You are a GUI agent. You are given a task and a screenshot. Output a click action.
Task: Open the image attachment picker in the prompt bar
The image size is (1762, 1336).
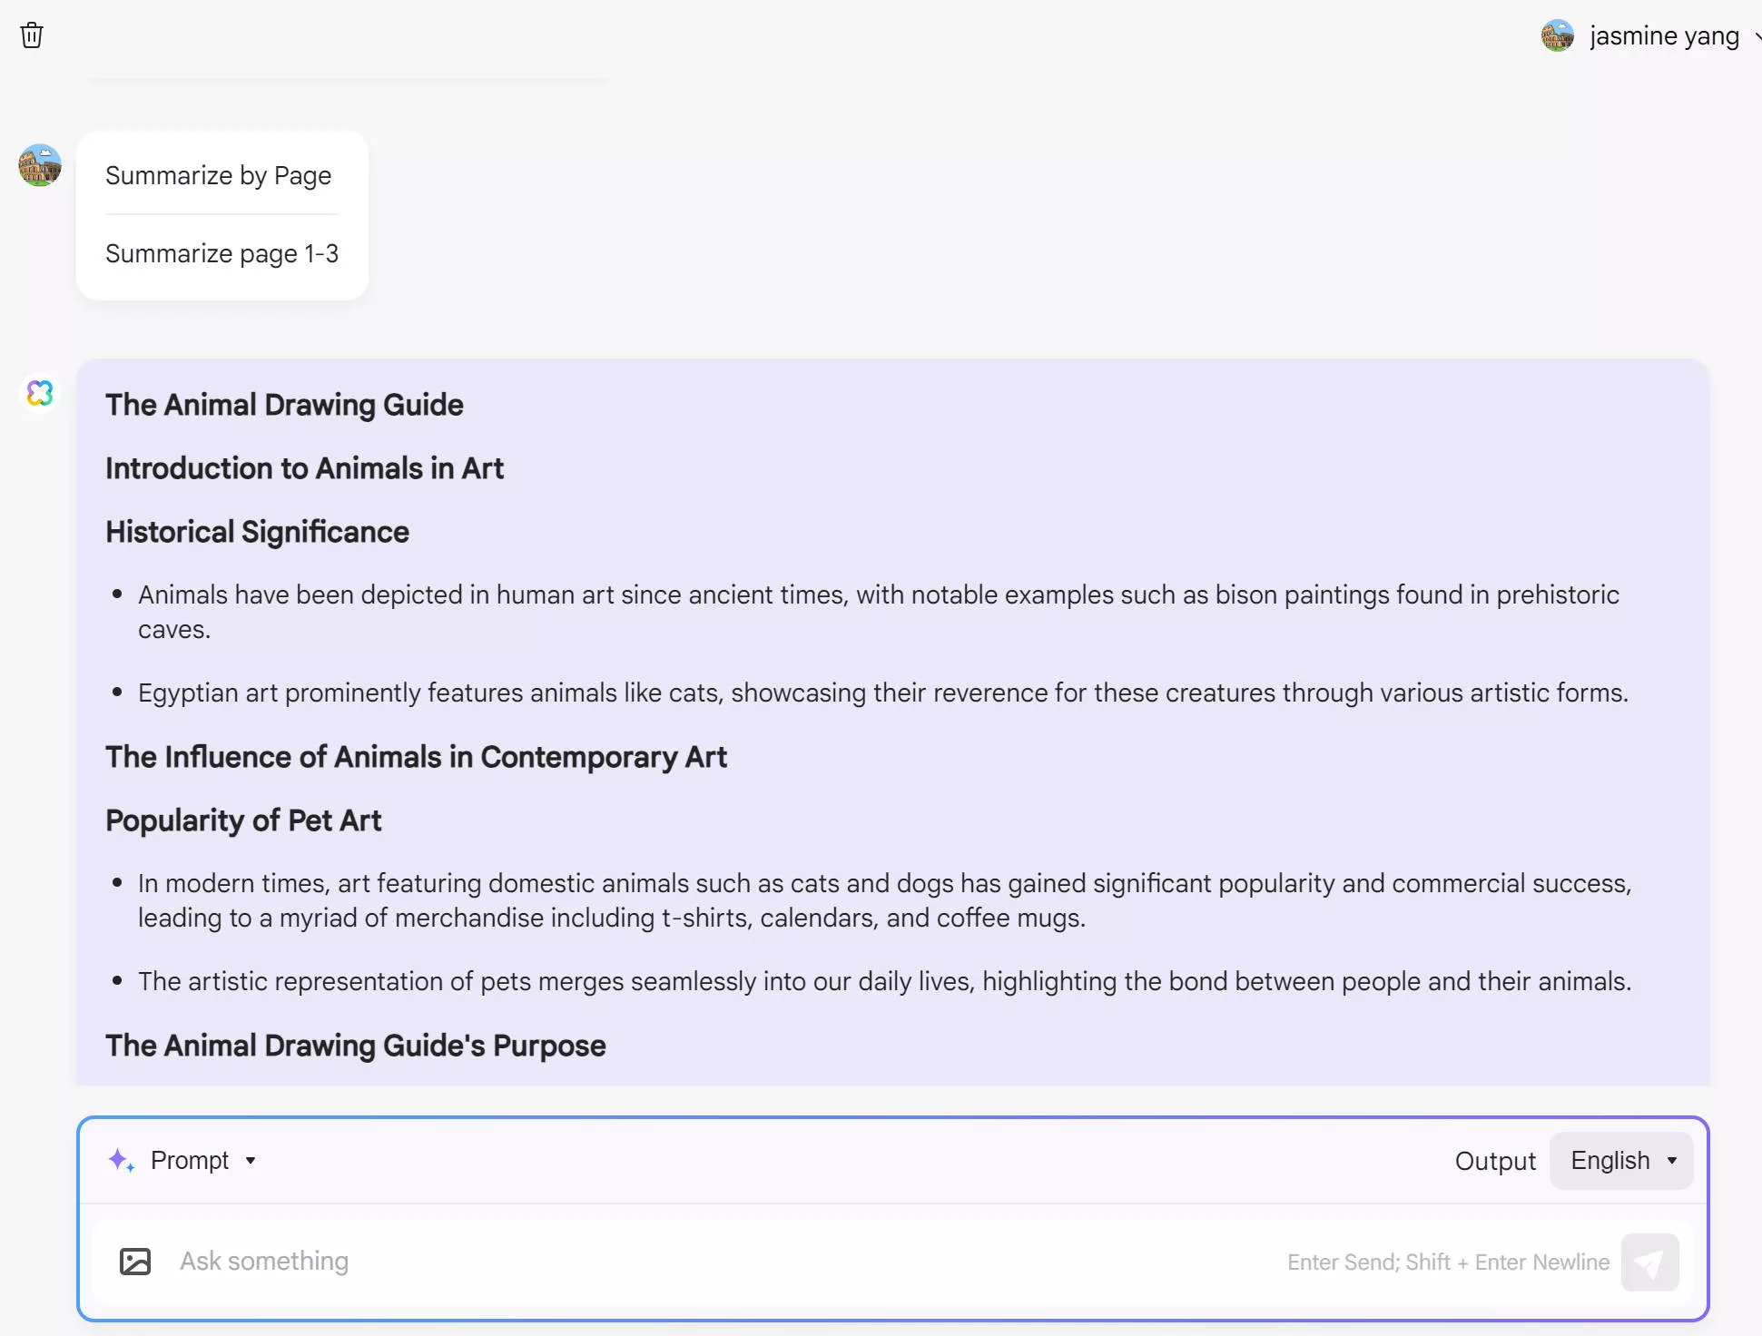pos(134,1261)
